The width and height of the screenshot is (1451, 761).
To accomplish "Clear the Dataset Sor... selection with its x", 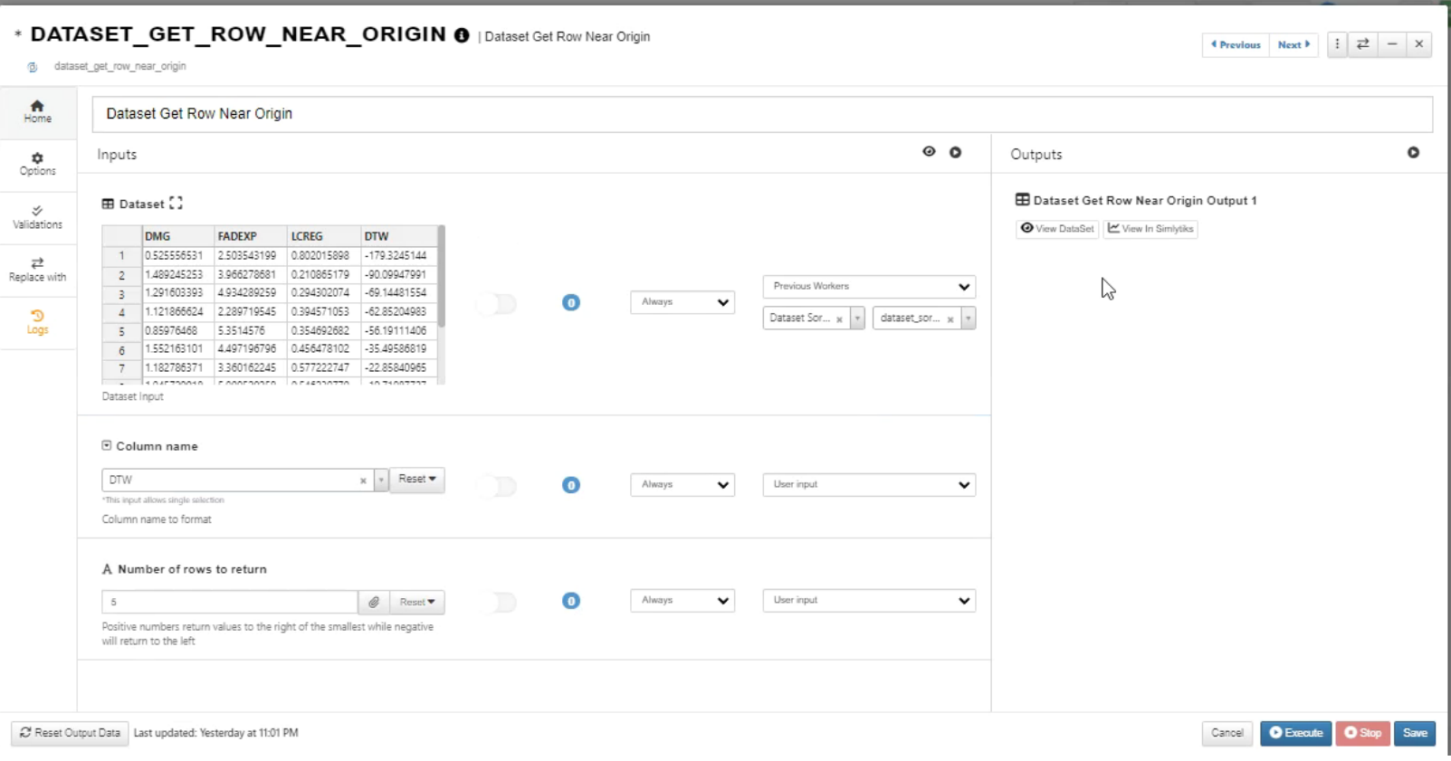I will click(x=839, y=319).
